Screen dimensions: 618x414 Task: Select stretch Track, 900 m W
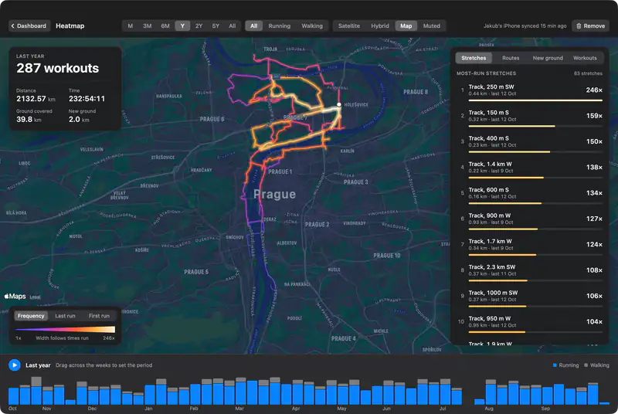coord(531,220)
